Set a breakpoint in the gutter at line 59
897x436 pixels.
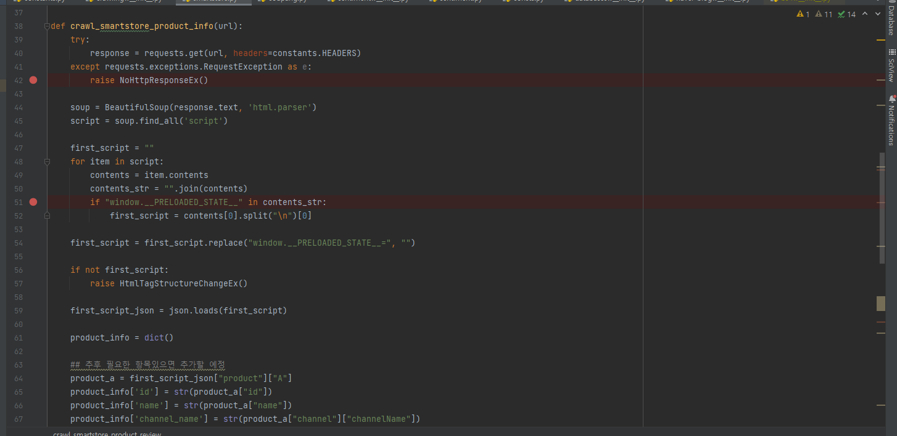[x=33, y=310]
